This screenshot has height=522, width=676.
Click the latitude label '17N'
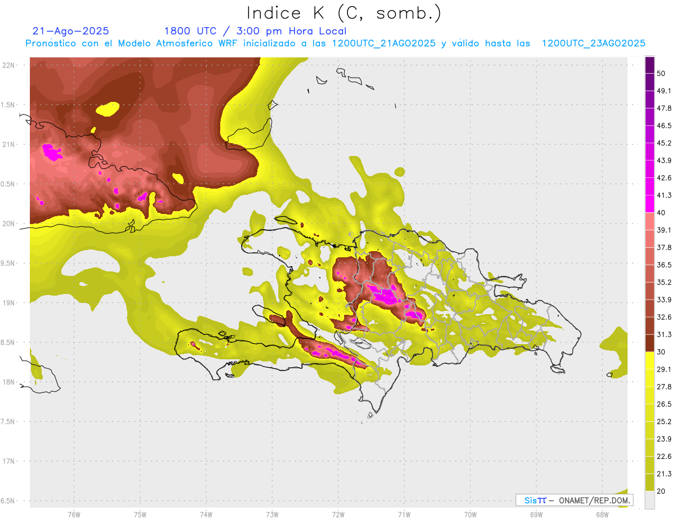[x=10, y=461]
